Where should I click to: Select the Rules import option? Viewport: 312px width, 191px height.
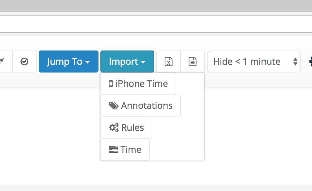click(126, 128)
